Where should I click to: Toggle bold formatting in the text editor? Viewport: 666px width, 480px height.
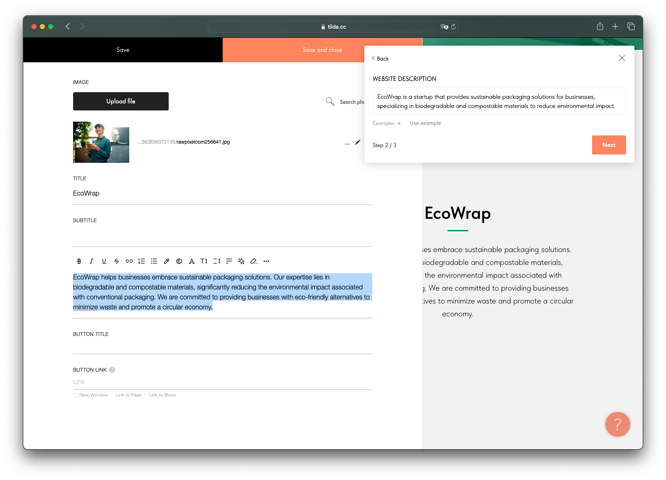pos(79,261)
